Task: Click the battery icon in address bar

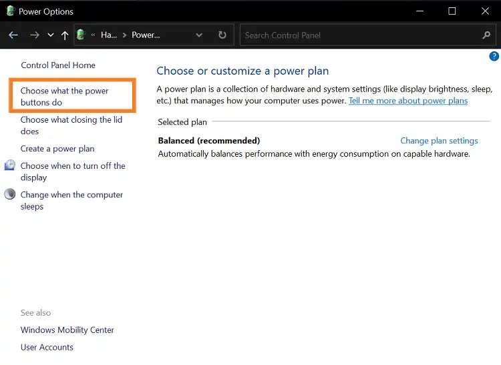Action: point(81,35)
